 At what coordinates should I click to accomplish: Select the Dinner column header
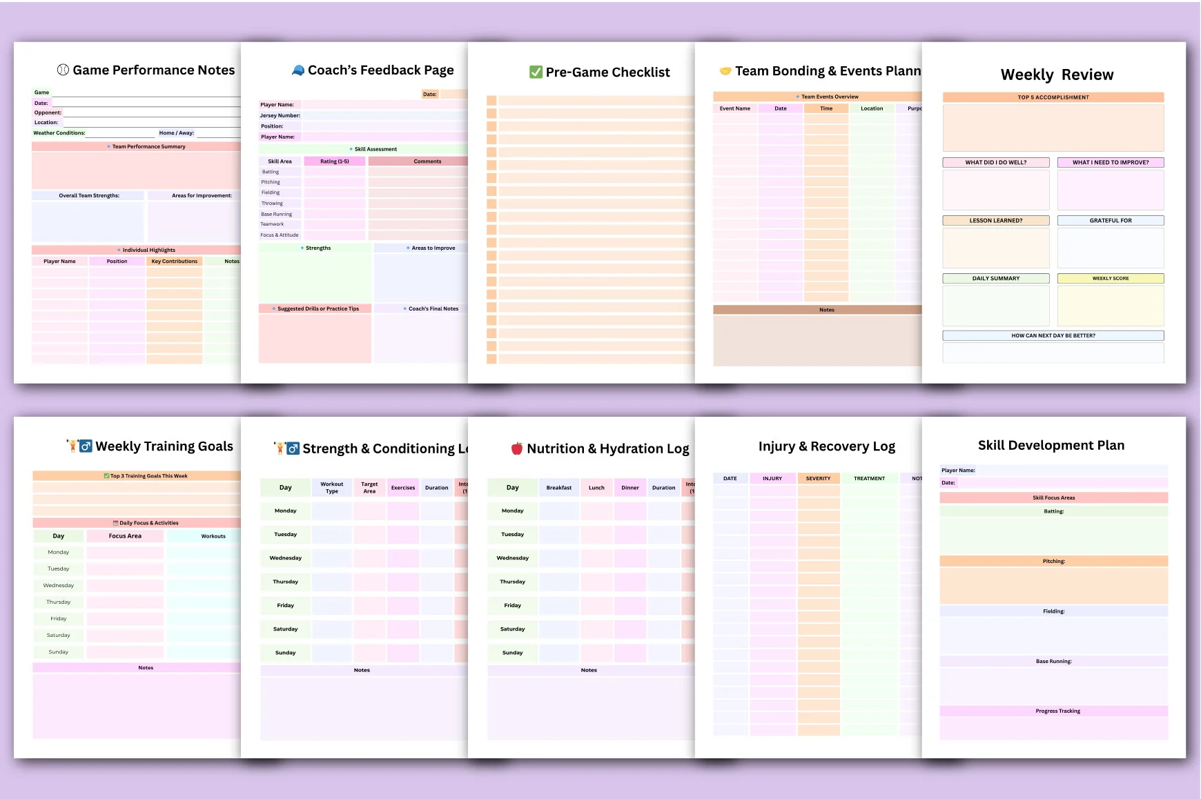[x=630, y=488]
